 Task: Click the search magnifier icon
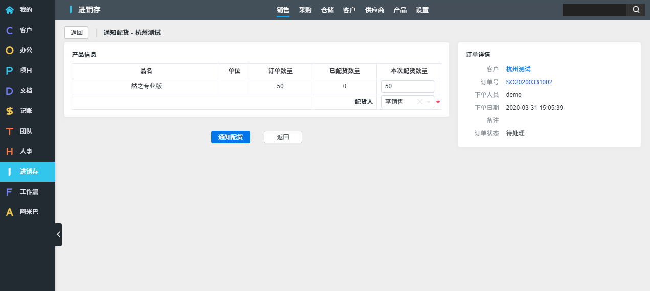coord(636,10)
